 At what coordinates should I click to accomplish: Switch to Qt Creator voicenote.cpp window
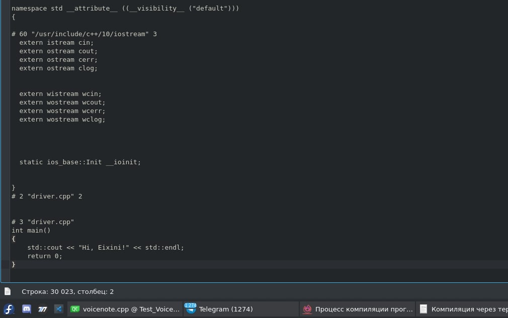[x=125, y=309]
